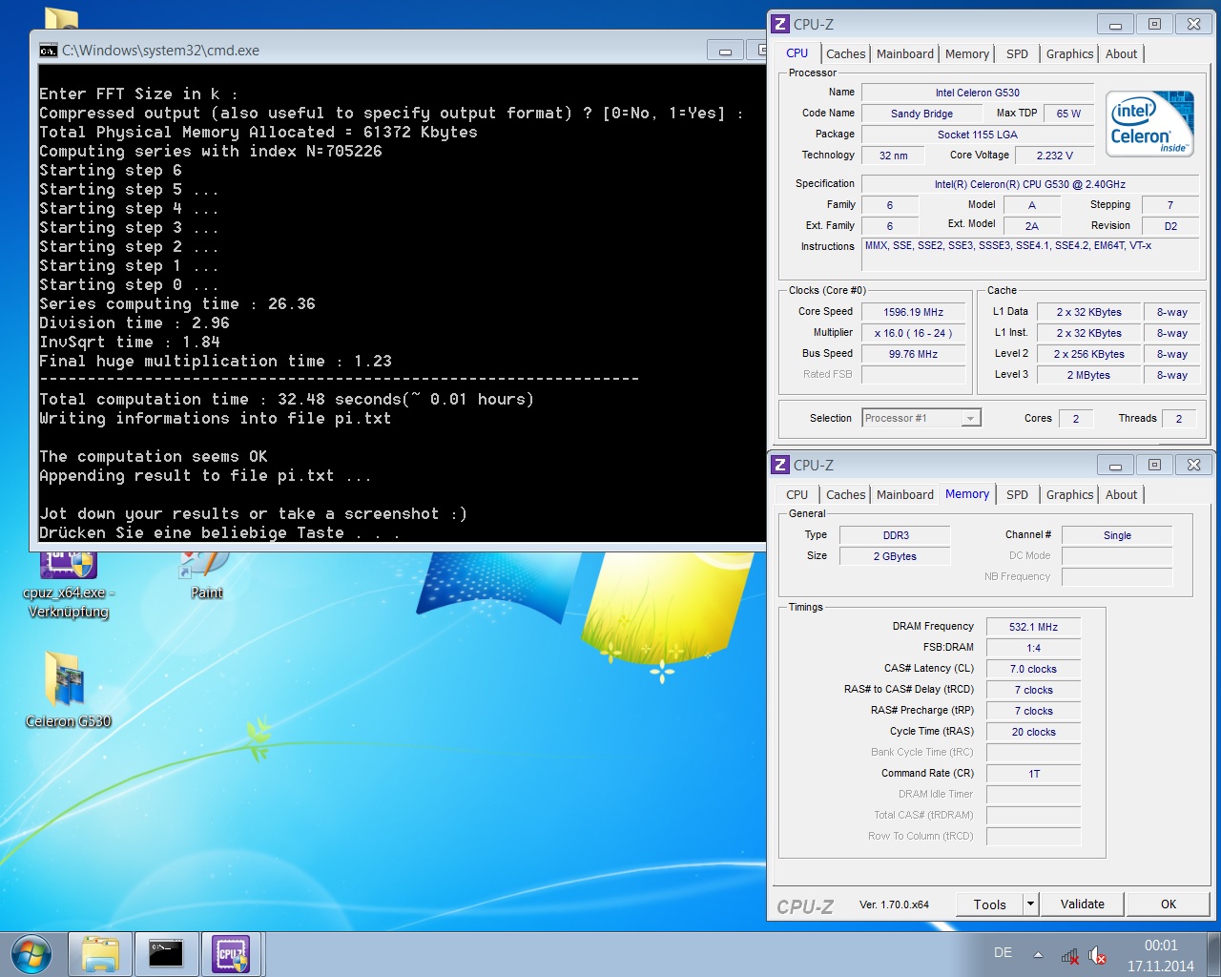Viewport: 1221px width, 977px height.
Task: Click CAS# Latency value 7.0 clocks
Action: 1033,669
